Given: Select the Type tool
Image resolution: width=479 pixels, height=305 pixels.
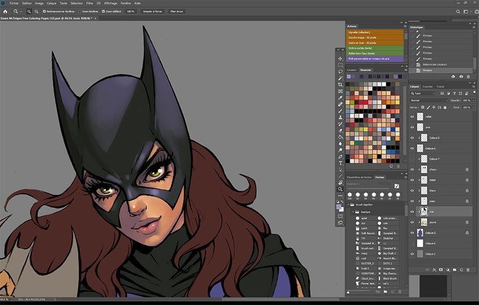Looking at the screenshot, I should [340, 163].
